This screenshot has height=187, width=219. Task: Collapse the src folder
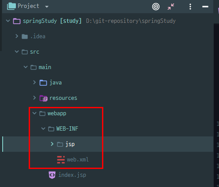[17, 51]
